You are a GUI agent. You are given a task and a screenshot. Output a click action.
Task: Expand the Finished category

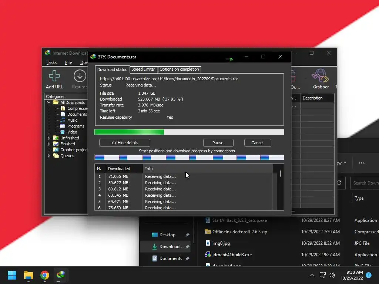(x=48, y=144)
